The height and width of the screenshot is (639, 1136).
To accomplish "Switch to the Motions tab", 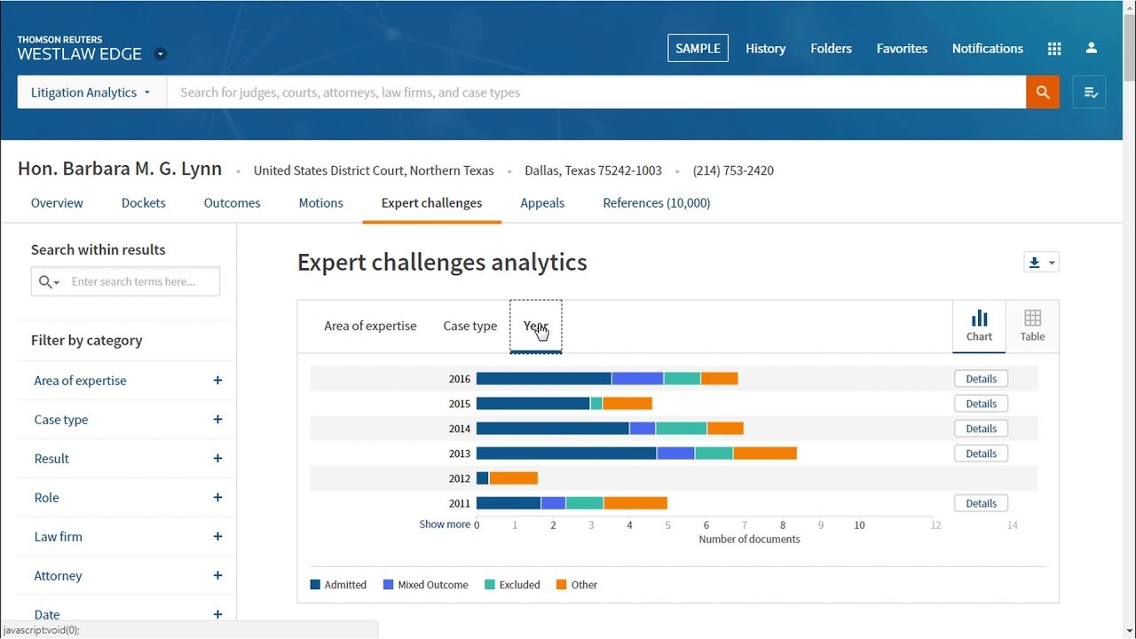I will 320,203.
